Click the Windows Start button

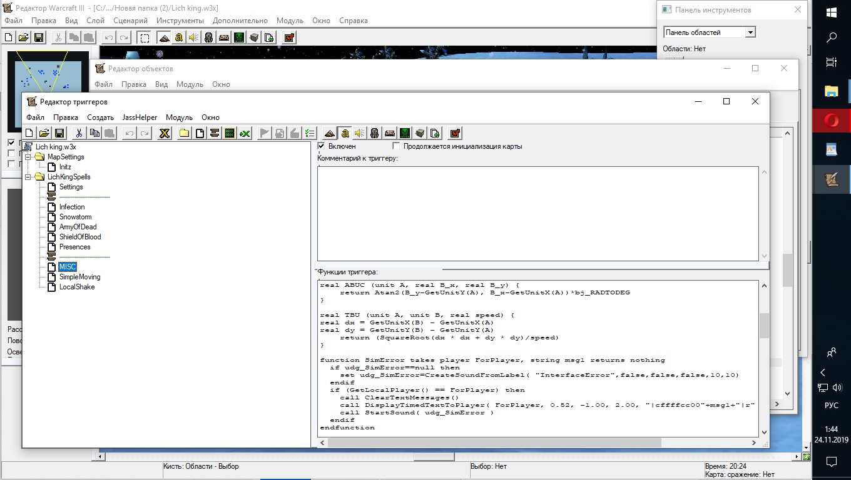click(x=832, y=12)
